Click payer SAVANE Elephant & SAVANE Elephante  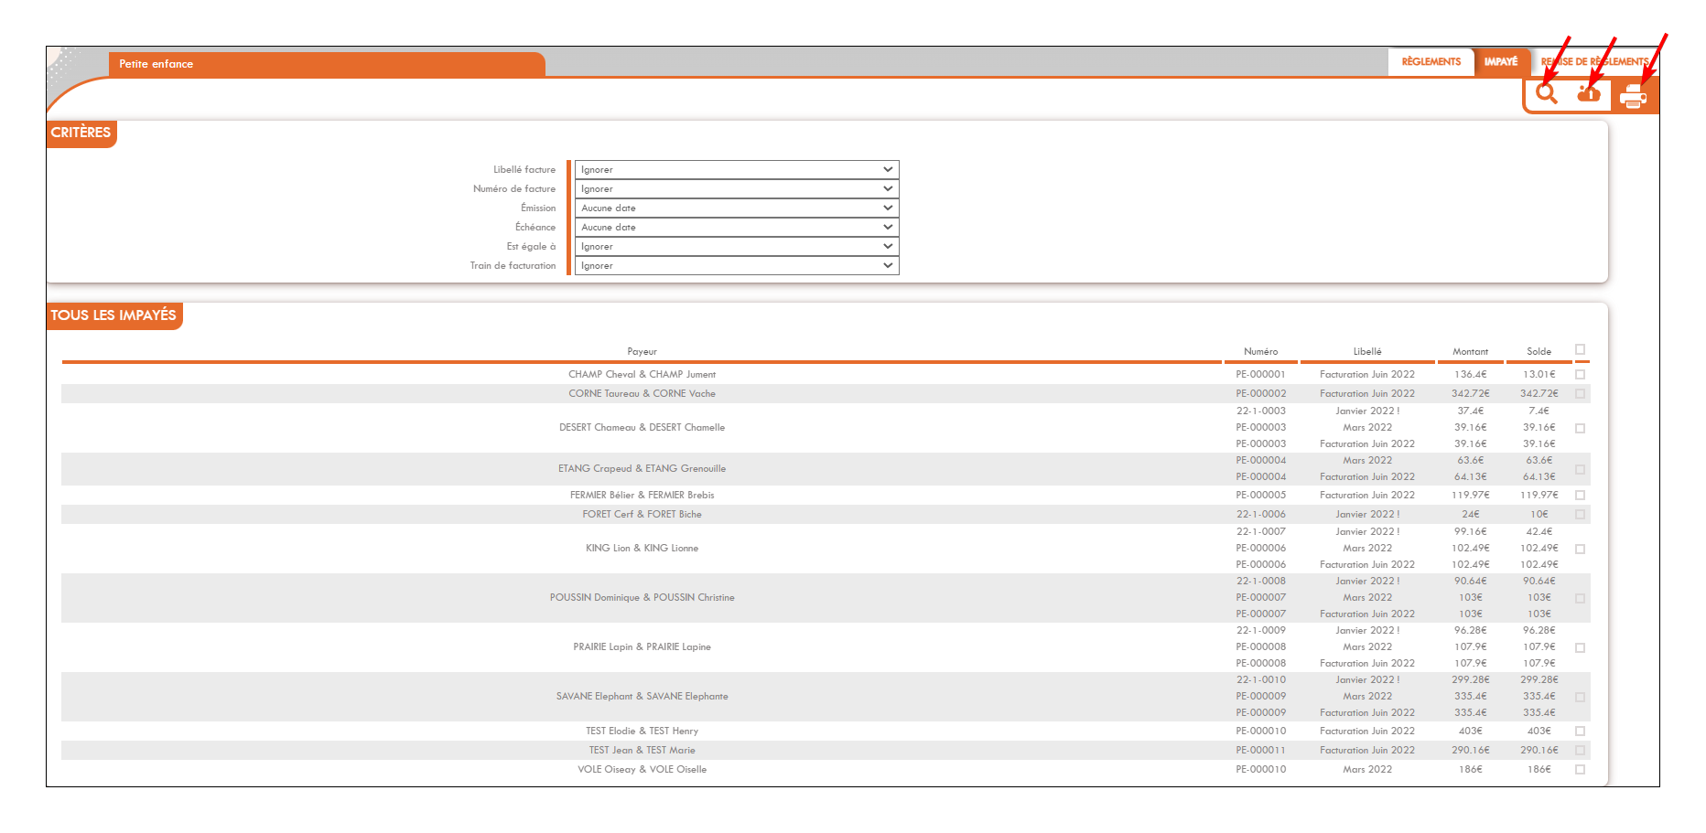(x=642, y=697)
